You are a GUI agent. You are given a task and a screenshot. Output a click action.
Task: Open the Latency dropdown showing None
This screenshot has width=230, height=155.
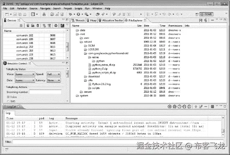(x=54, y=80)
